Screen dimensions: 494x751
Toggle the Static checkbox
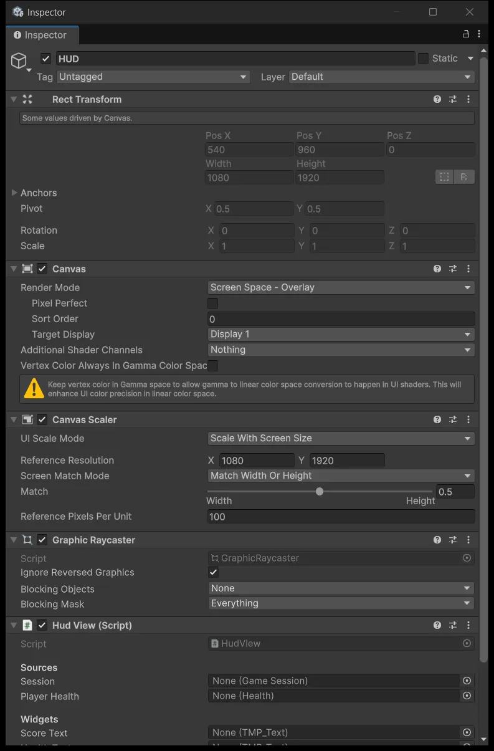point(423,59)
